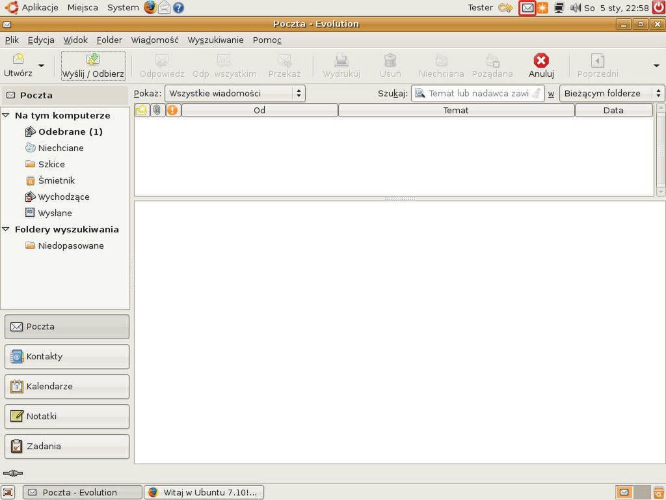Click Wyślij / Odbierz toolbar button
Screen dimensions: 666x500
93,66
